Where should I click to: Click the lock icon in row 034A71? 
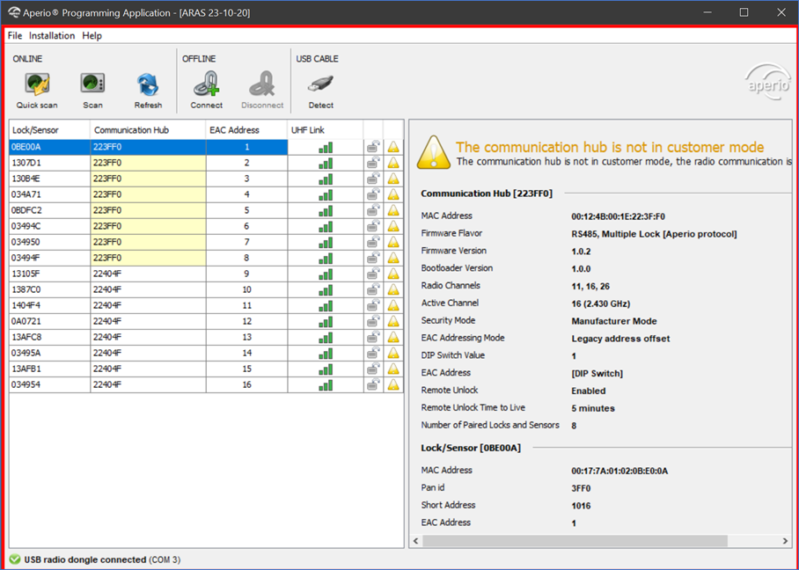(x=373, y=194)
